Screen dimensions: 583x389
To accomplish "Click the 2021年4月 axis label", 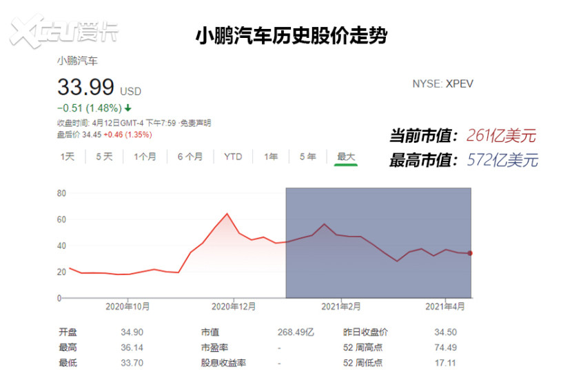I will 445,307.
